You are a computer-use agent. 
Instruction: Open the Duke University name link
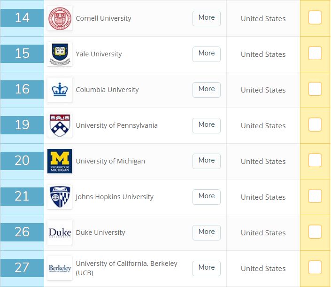100,233
